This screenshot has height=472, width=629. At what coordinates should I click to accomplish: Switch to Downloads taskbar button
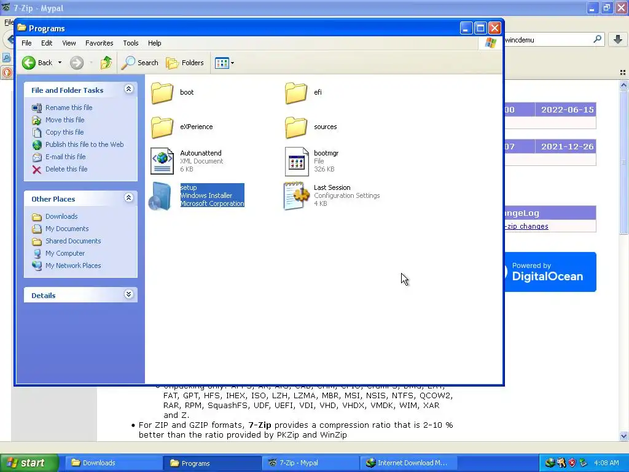tap(113, 463)
